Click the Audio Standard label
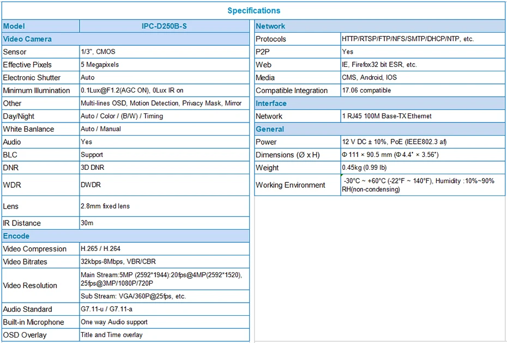507x343 pixels. (x=27, y=309)
